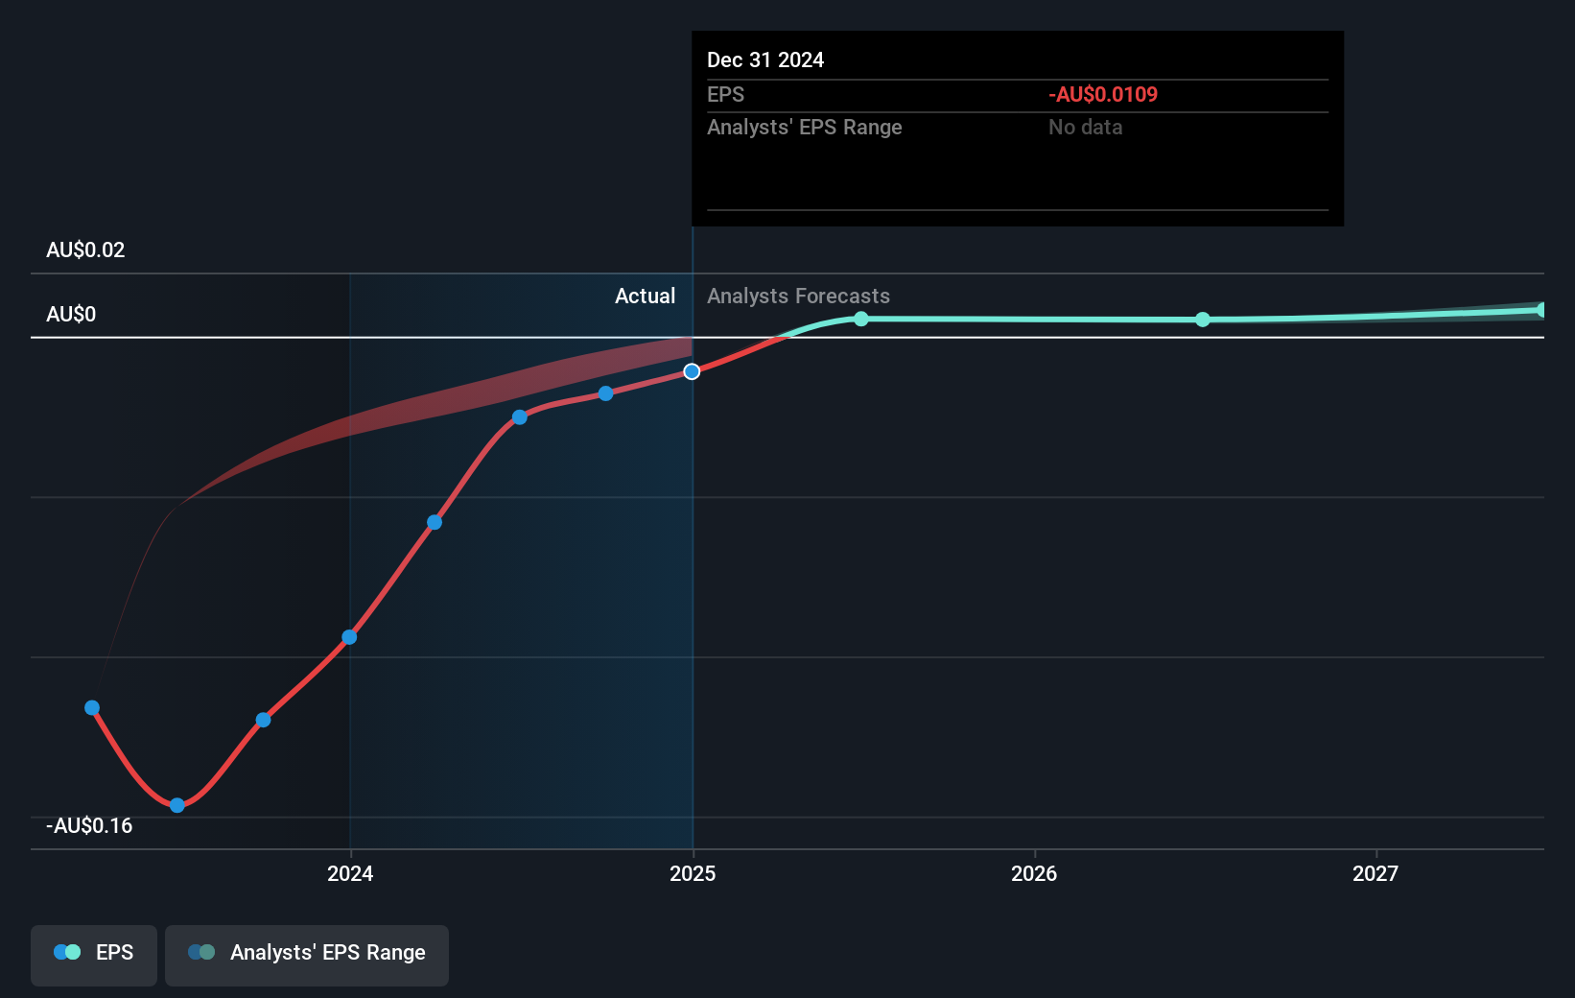The width and height of the screenshot is (1575, 998).
Task: Click the AU$0.02 y-axis label
Action: (85, 250)
